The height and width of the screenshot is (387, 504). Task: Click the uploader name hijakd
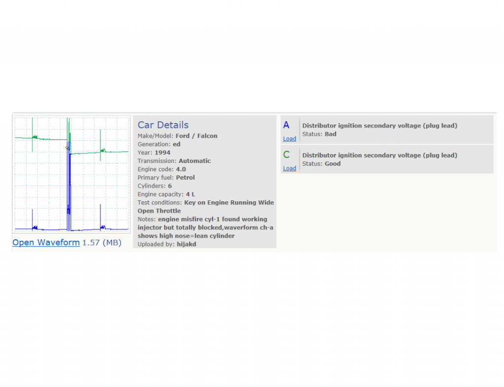tap(187, 244)
